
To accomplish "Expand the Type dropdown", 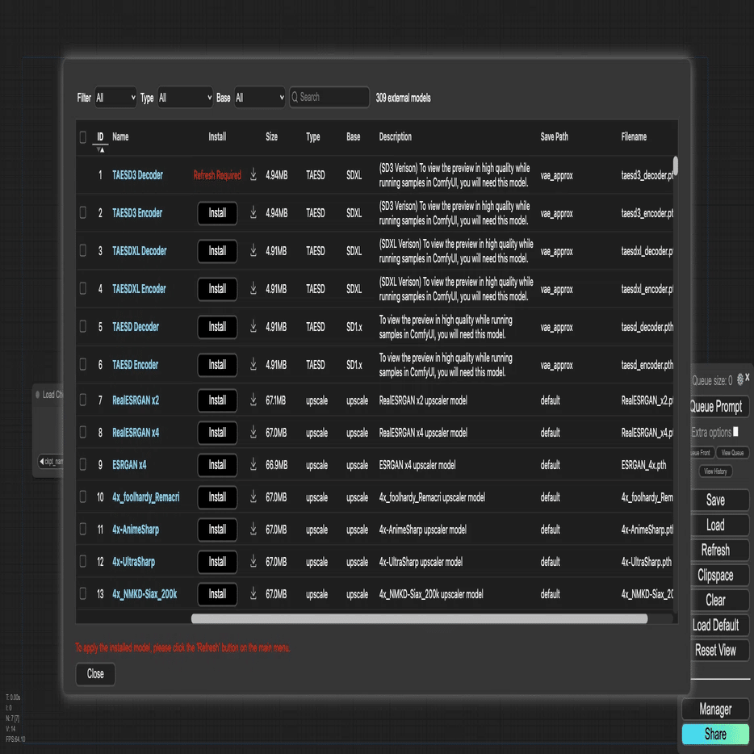I will [185, 98].
